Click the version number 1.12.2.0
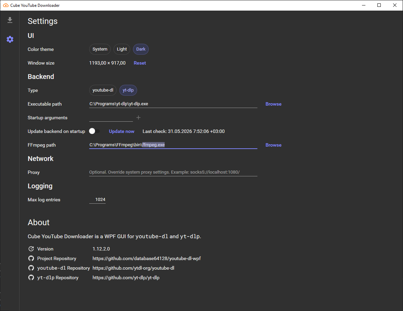The height and width of the screenshot is (311, 403). coord(101,249)
